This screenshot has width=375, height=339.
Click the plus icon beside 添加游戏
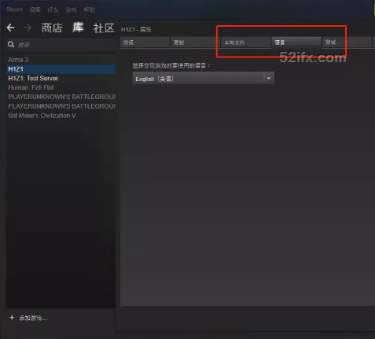click(x=12, y=318)
